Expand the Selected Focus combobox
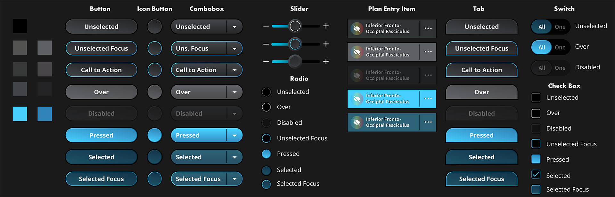The height and width of the screenshot is (197, 615). click(234, 179)
